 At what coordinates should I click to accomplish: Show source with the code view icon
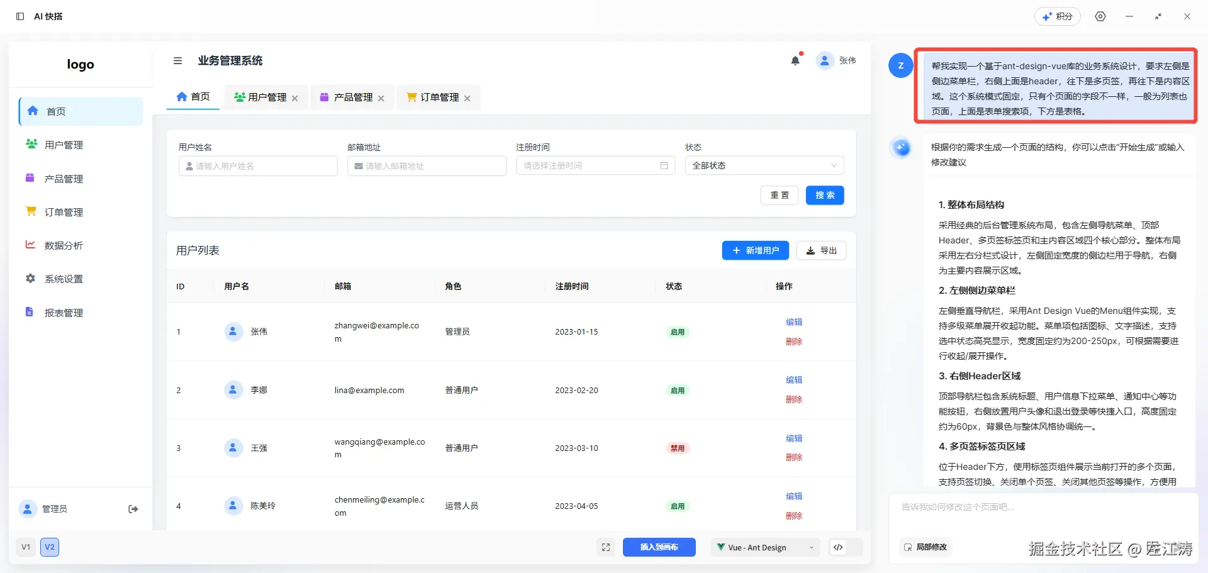point(838,547)
